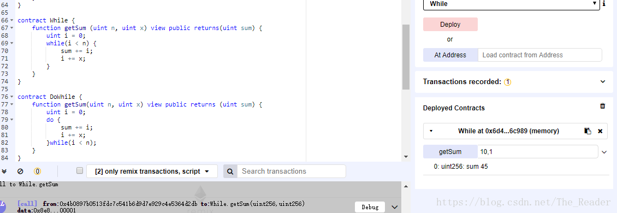
Task: Click the pending transactions counter badge
Action: 37,171
